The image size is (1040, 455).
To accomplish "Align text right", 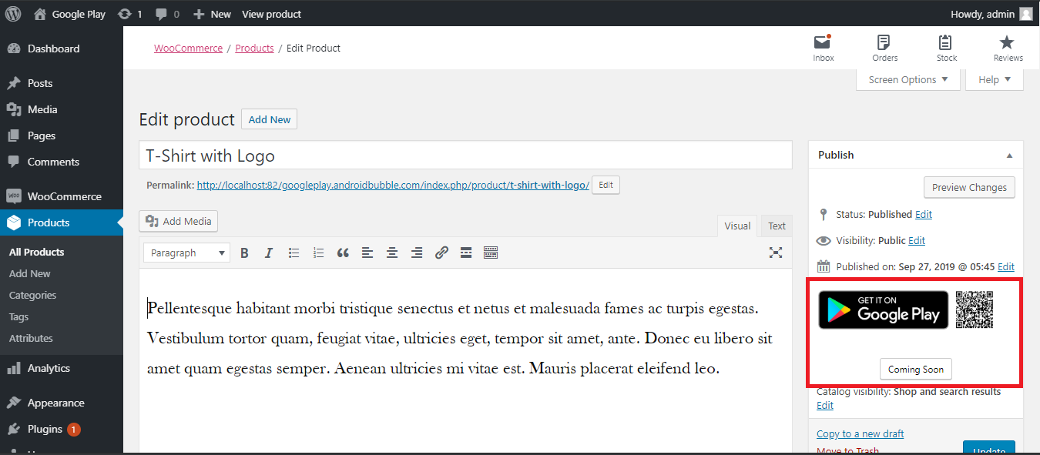I will [x=417, y=253].
